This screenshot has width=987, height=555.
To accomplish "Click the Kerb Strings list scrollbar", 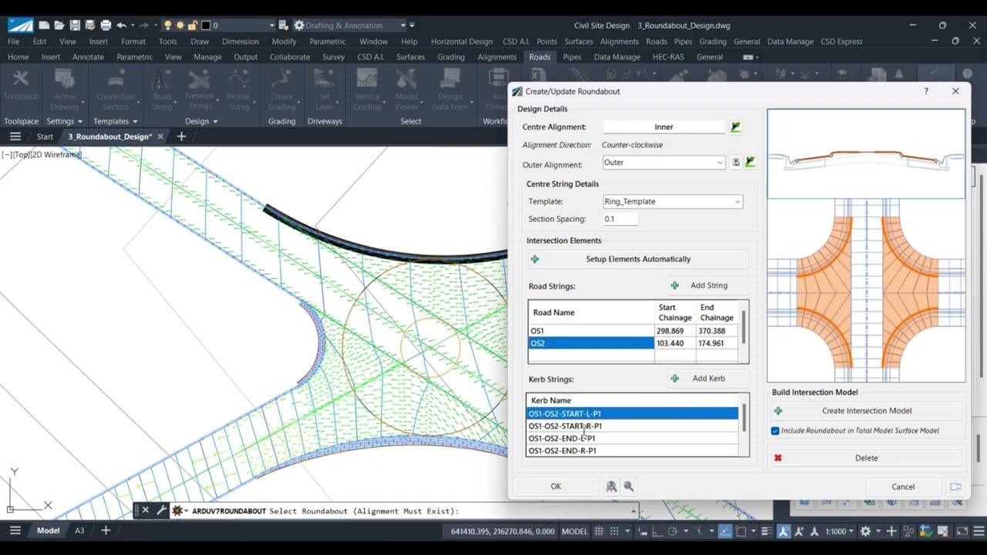I will pos(744,417).
